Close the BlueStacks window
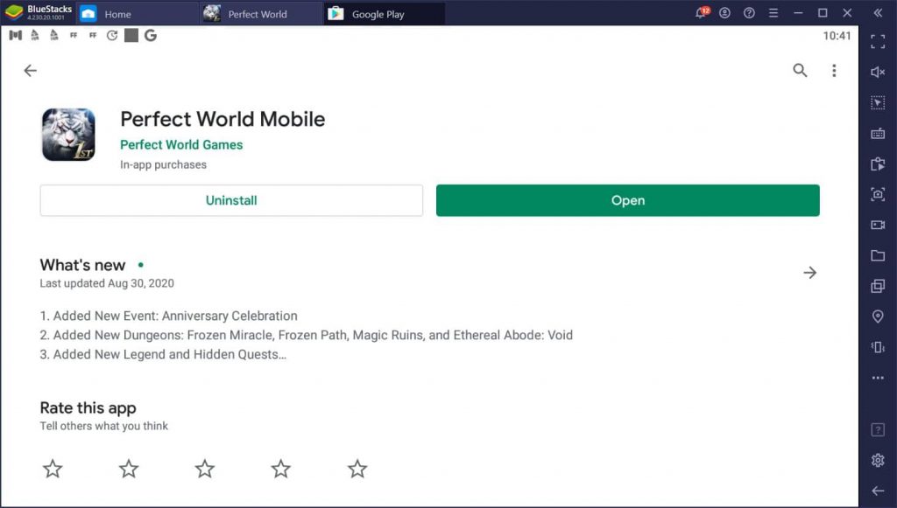897x508 pixels. coord(847,12)
